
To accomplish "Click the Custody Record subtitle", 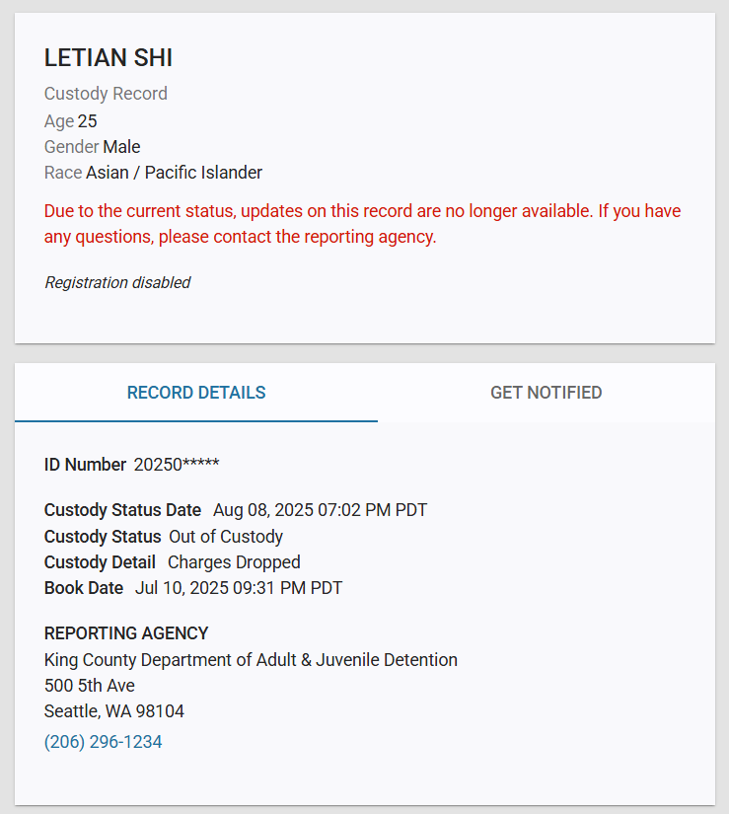I will (106, 94).
